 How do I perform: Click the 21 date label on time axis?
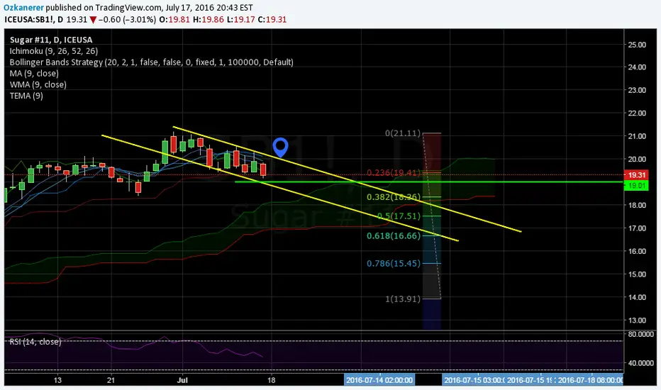[x=111, y=380]
